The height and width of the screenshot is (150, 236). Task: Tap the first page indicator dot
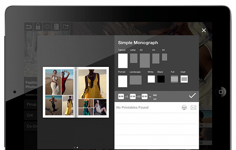tap(74, 147)
